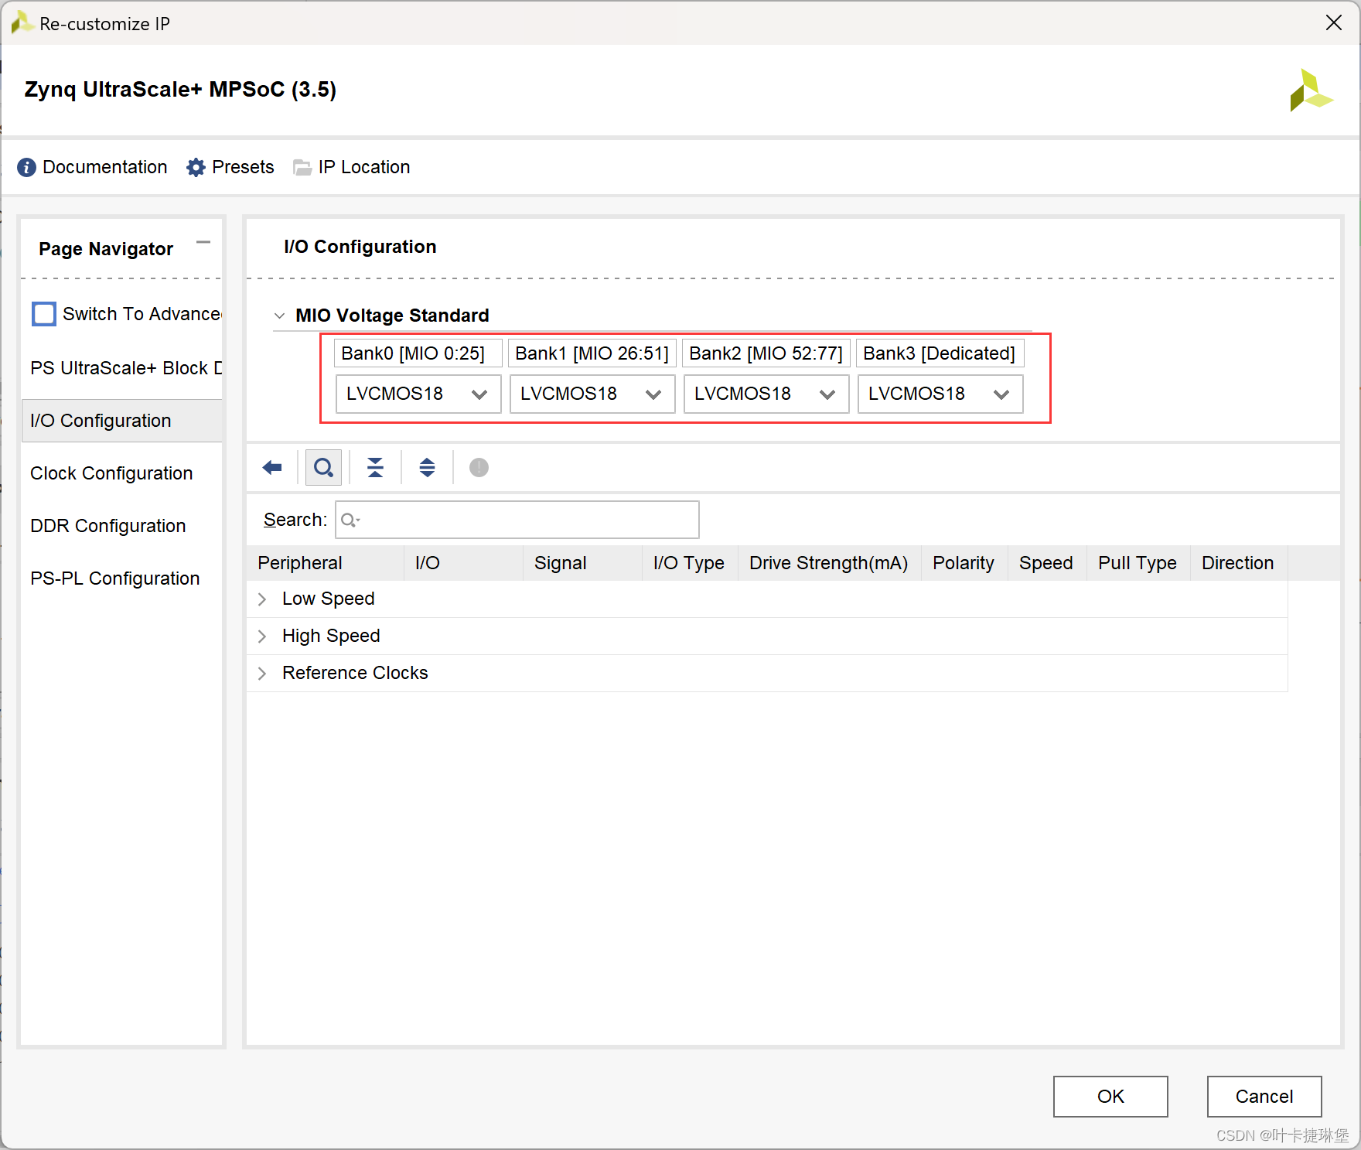
Task: Open the Bank0 [MIO 0:25] voltage dropdown
Action: (418, 394)
